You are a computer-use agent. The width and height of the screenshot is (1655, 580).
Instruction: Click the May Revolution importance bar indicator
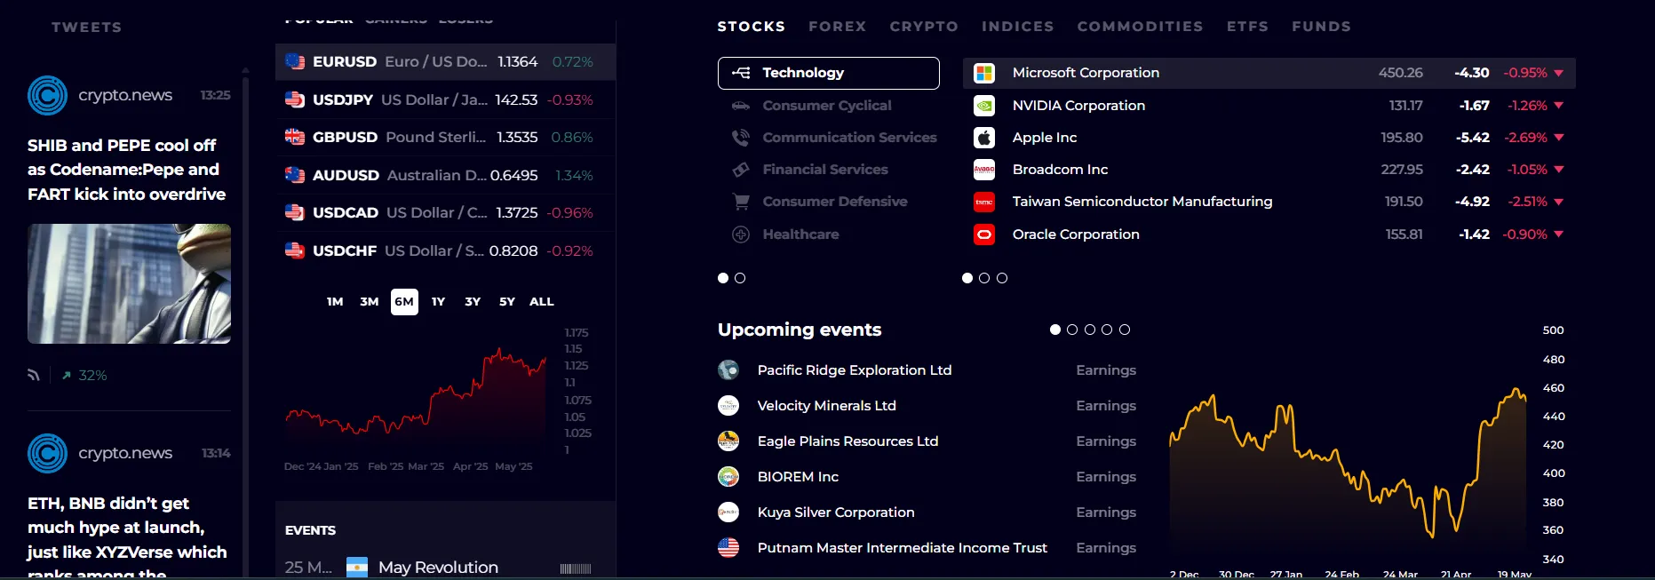(x=576, y=568)
